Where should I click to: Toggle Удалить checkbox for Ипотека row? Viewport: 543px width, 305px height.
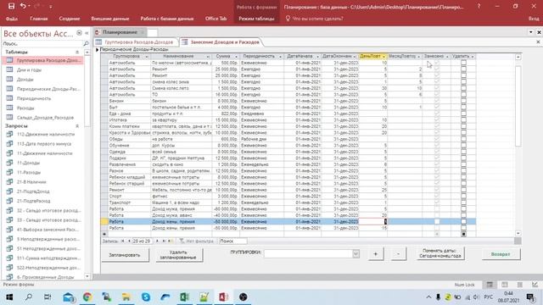point(464,120)
